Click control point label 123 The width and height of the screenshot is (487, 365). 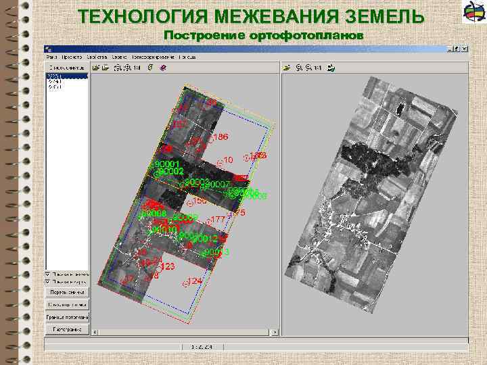pyautogui.click(x=168, y=266)
